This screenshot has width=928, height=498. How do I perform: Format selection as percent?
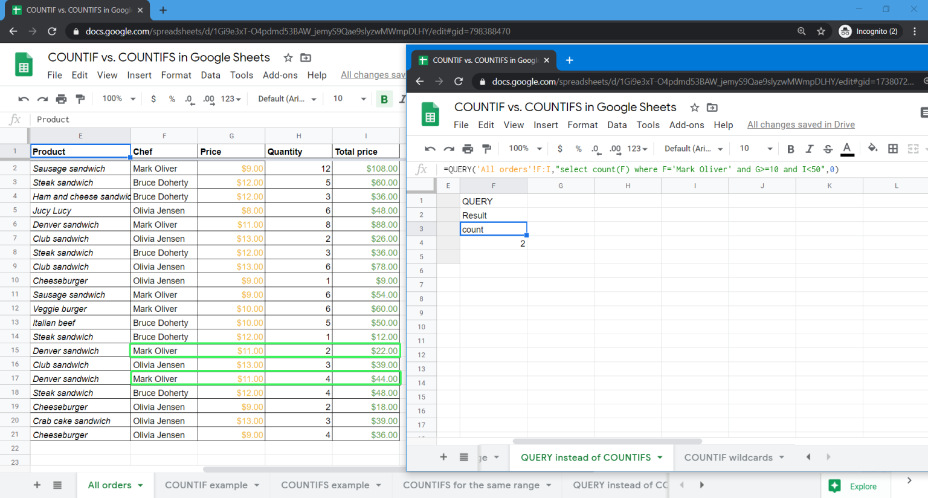578,148
